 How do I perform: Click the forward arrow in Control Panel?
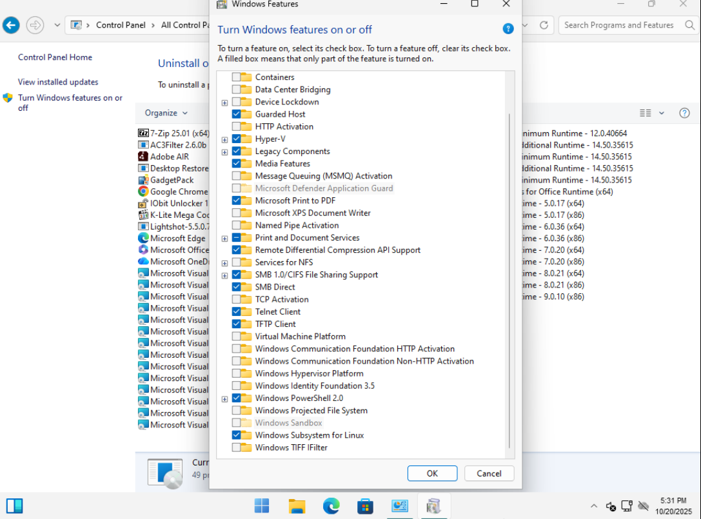coord(35,25)
